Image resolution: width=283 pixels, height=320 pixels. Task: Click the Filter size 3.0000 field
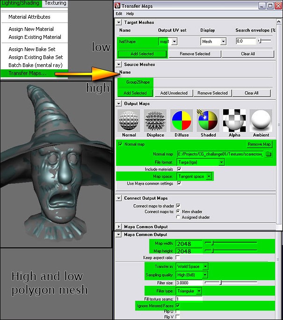pos(189,283)
